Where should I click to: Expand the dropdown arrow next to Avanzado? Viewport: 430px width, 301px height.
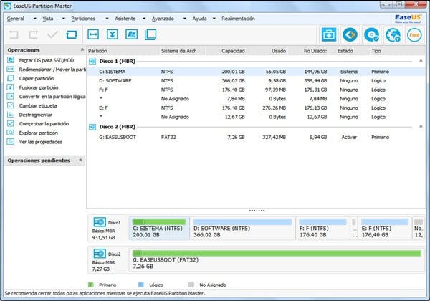coord(185,19)
